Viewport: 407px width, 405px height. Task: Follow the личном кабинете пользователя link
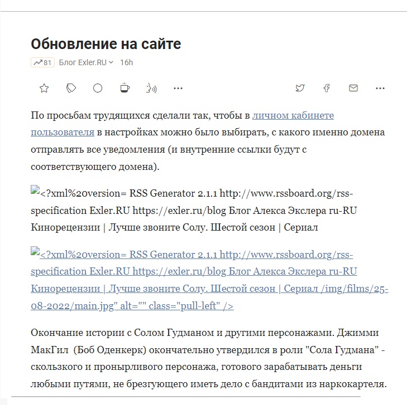[x=293, y=116]
